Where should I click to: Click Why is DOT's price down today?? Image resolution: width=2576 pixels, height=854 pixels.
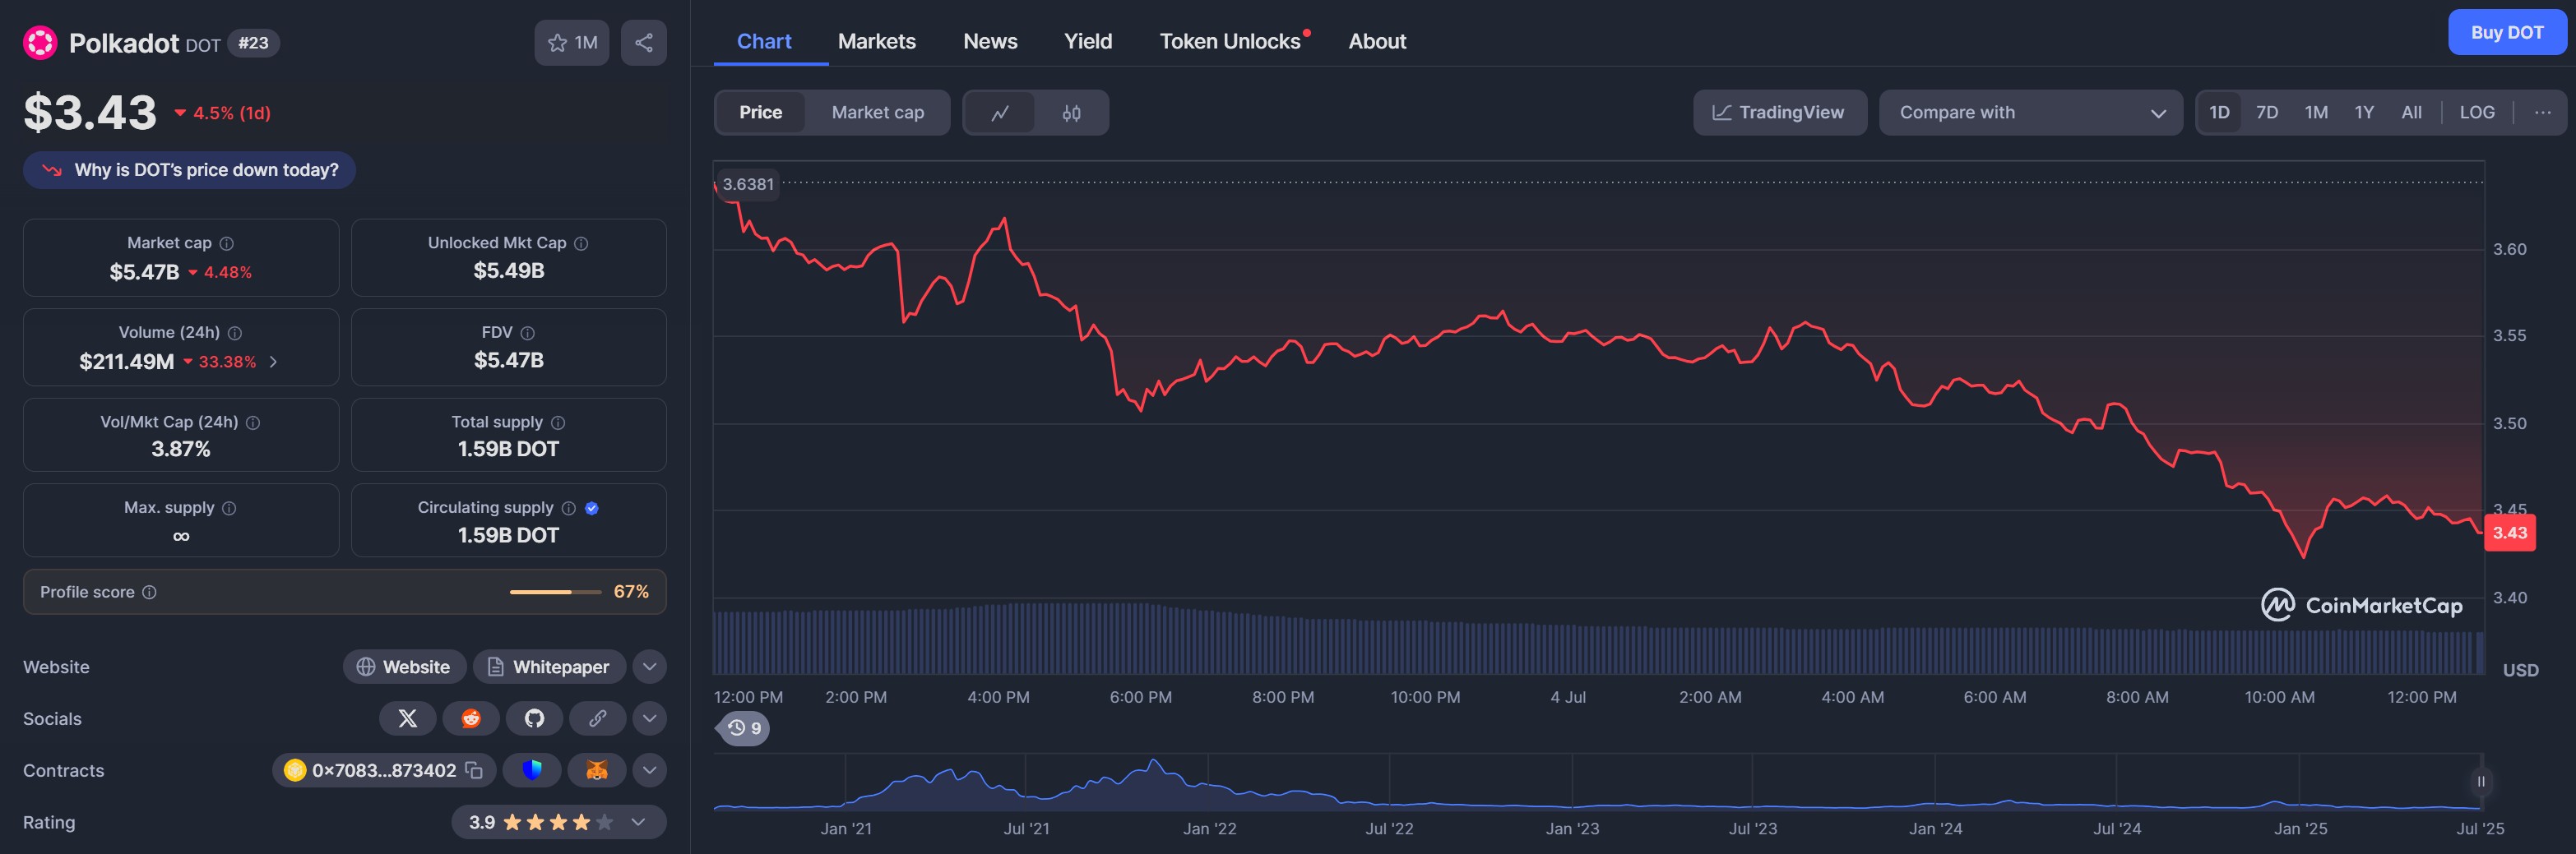(x=190, y=170)
